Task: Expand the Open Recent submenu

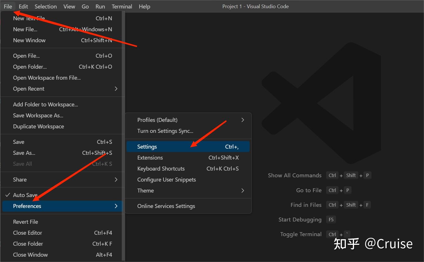Action: point(29,89)
